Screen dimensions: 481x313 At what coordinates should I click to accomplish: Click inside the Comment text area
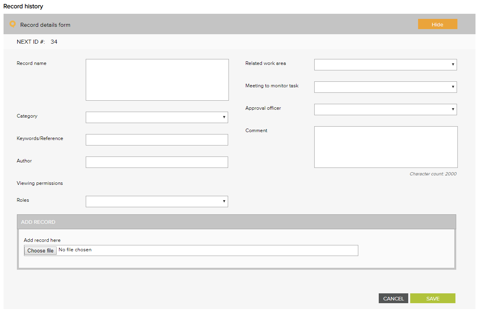[385, 147]
